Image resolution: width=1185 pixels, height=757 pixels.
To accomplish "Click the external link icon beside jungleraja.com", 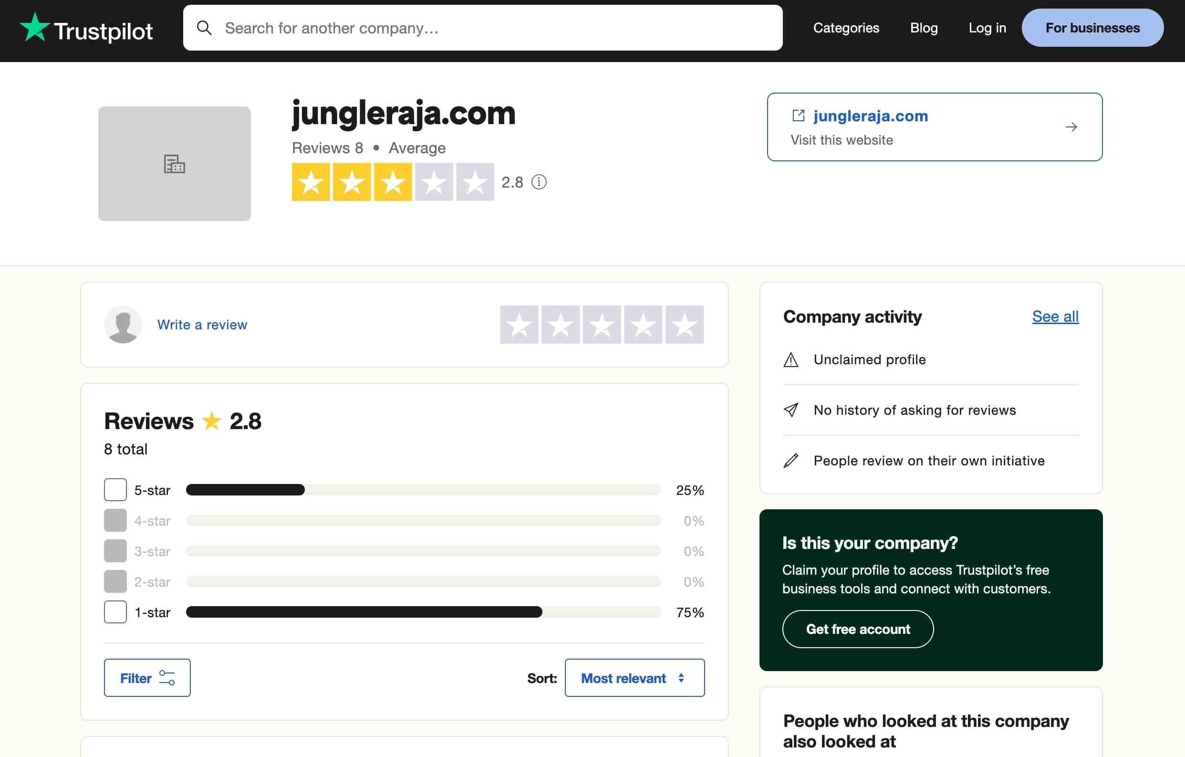I will [x=798, y=116].
